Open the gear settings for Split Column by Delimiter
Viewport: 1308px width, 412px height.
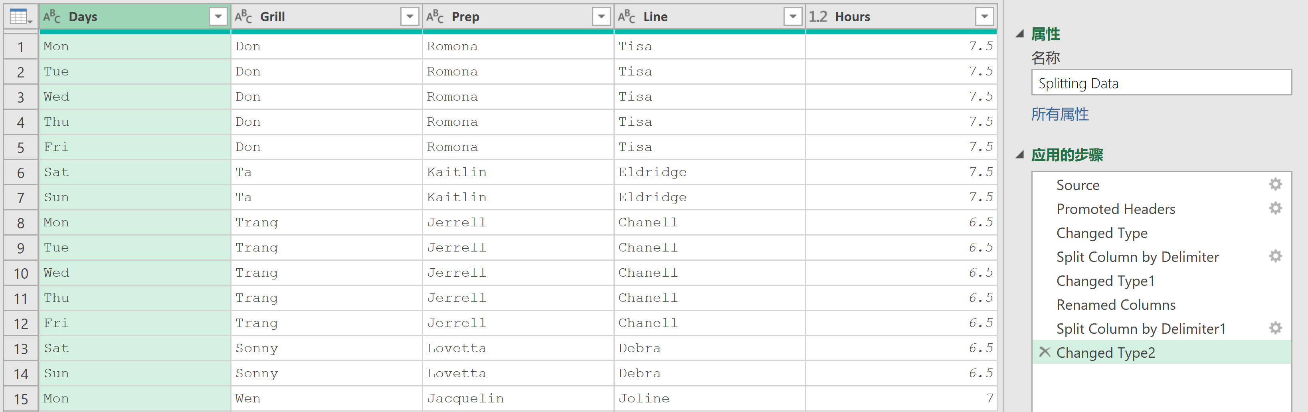(x=1275, y=256)
